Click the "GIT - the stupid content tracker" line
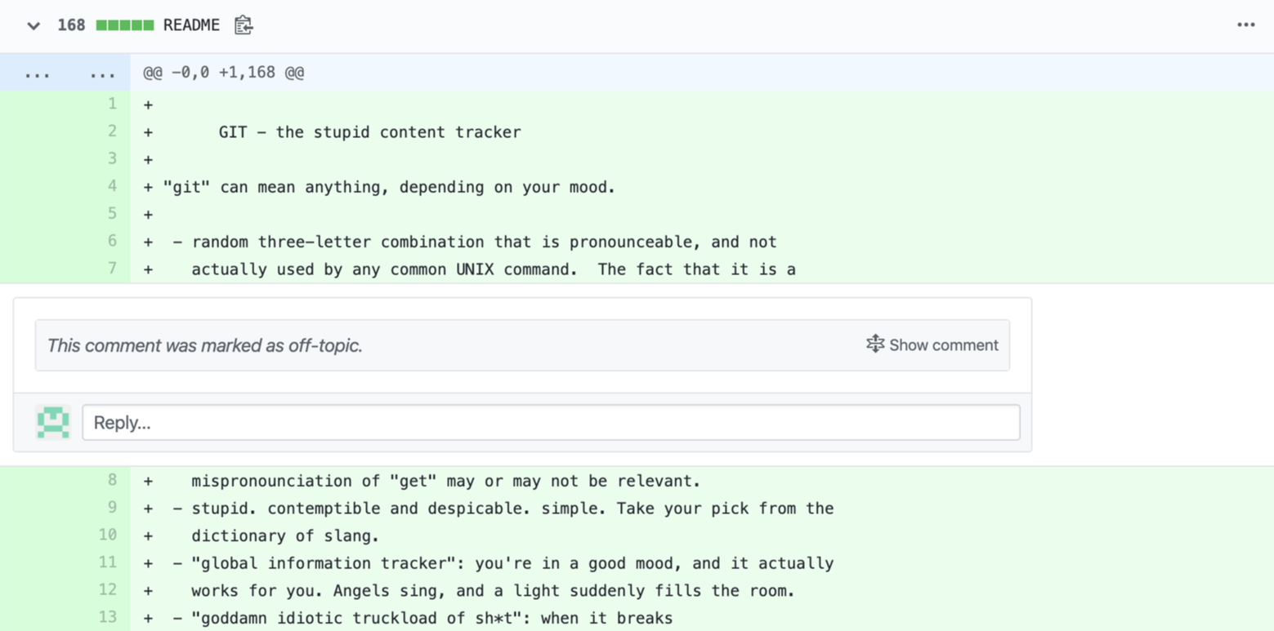The height and width of the screenshot is (631, 1274). [x=369, y=132]
